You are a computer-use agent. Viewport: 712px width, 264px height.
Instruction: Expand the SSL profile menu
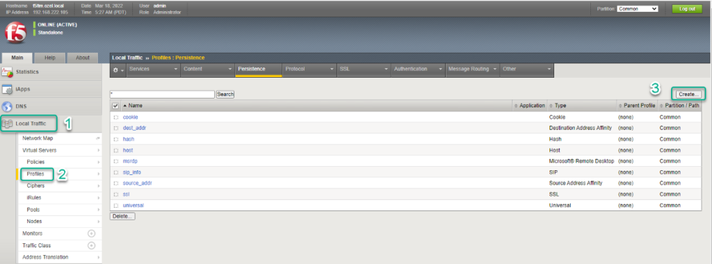(363, 69)
